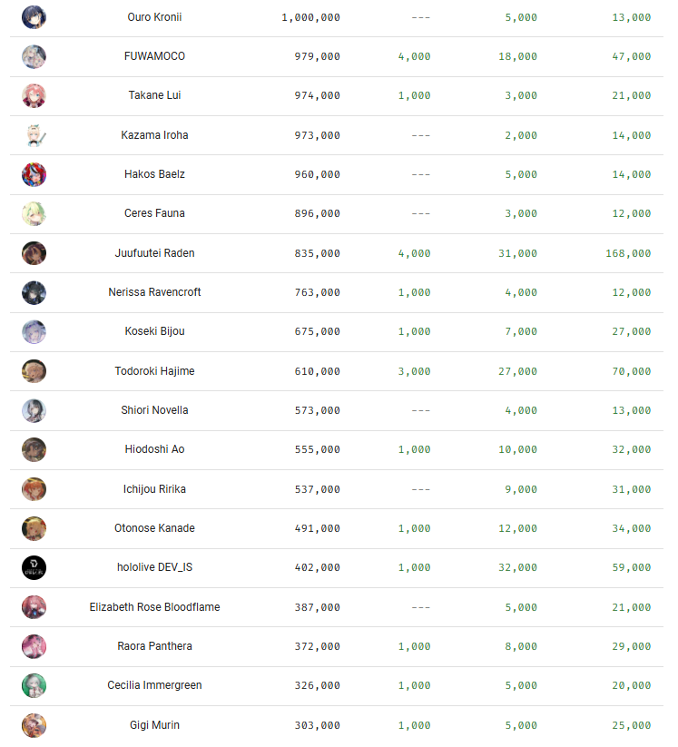The height and width of the screenshot is (747, 678).
Task: Click FUWAMOCO's channel avatar
Action: (34, 56)
